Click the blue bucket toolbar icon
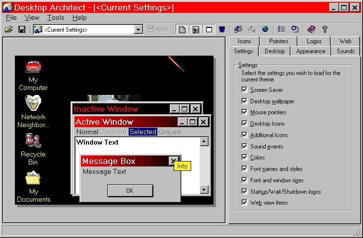 pyautogui.click(x=222, y=29)
